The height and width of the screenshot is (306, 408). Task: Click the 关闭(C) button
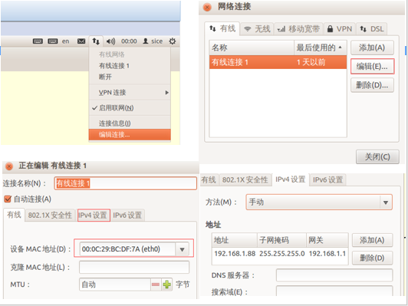[x=377, y=156]
